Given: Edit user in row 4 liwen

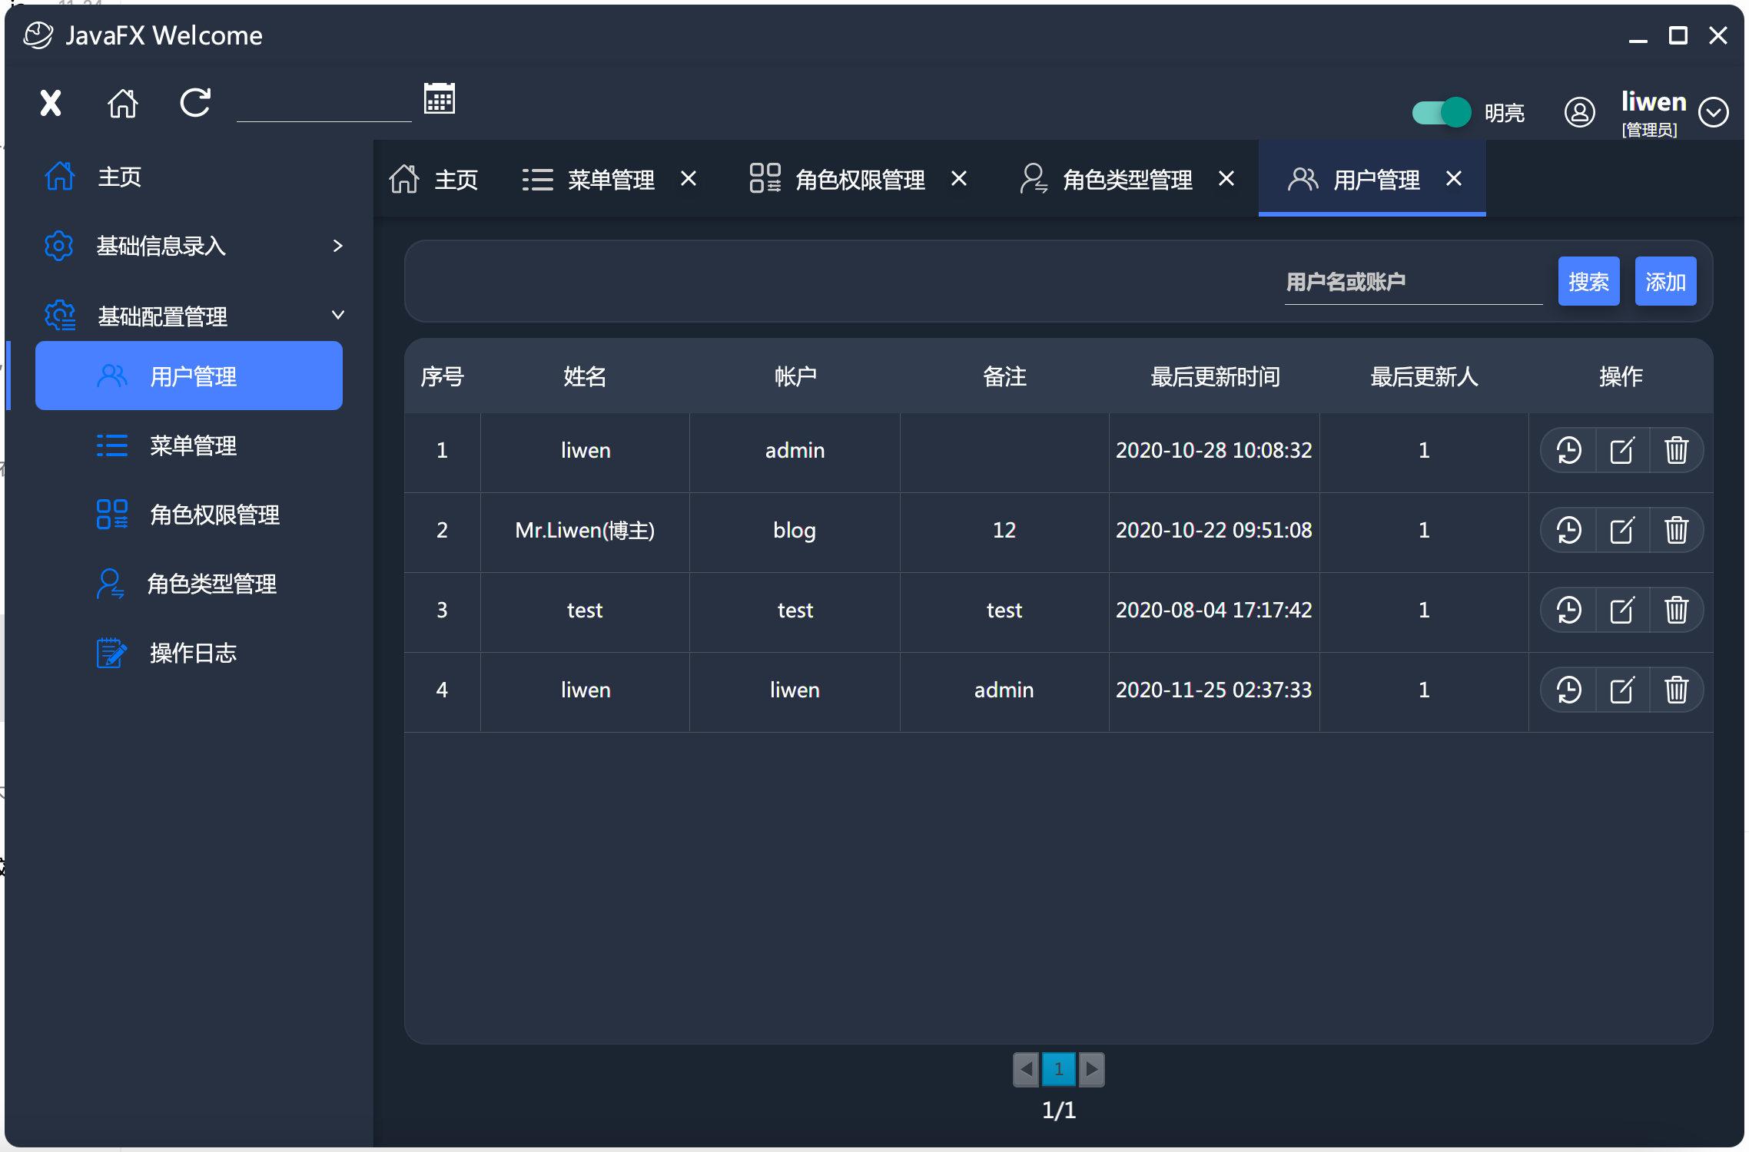Looking at the screenshot, I should pos(1622,690).
